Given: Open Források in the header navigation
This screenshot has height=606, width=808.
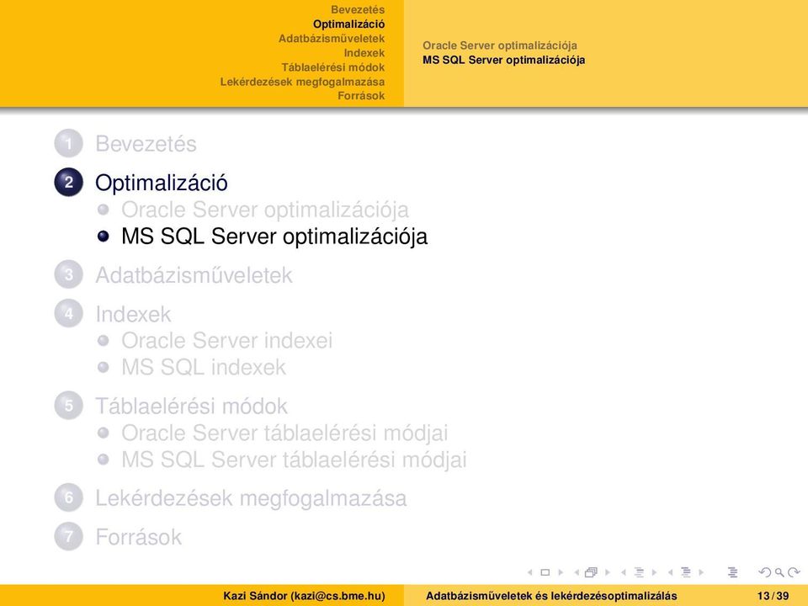Looking at the screenshot, I should tap(361, 96).
